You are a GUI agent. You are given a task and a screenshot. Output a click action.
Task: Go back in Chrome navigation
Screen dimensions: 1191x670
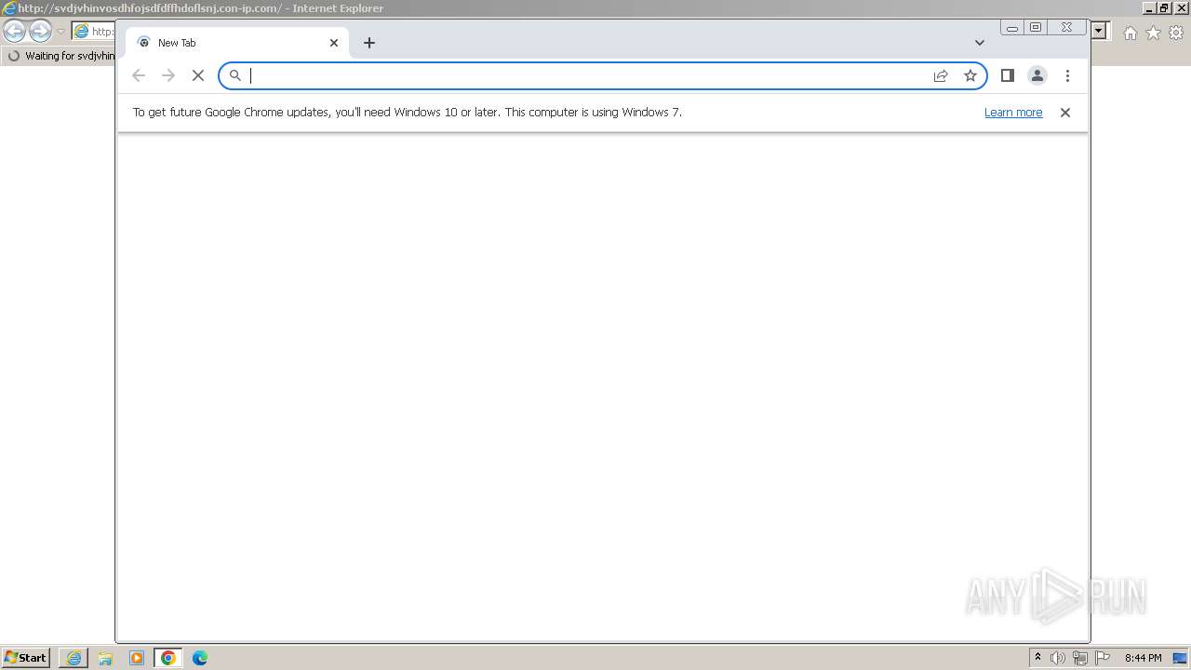139,75
